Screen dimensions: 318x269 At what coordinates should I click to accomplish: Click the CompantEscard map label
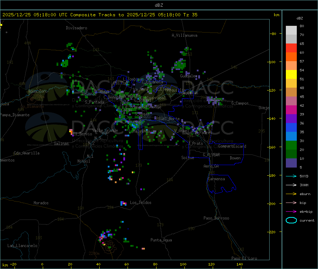click(232, 146)
